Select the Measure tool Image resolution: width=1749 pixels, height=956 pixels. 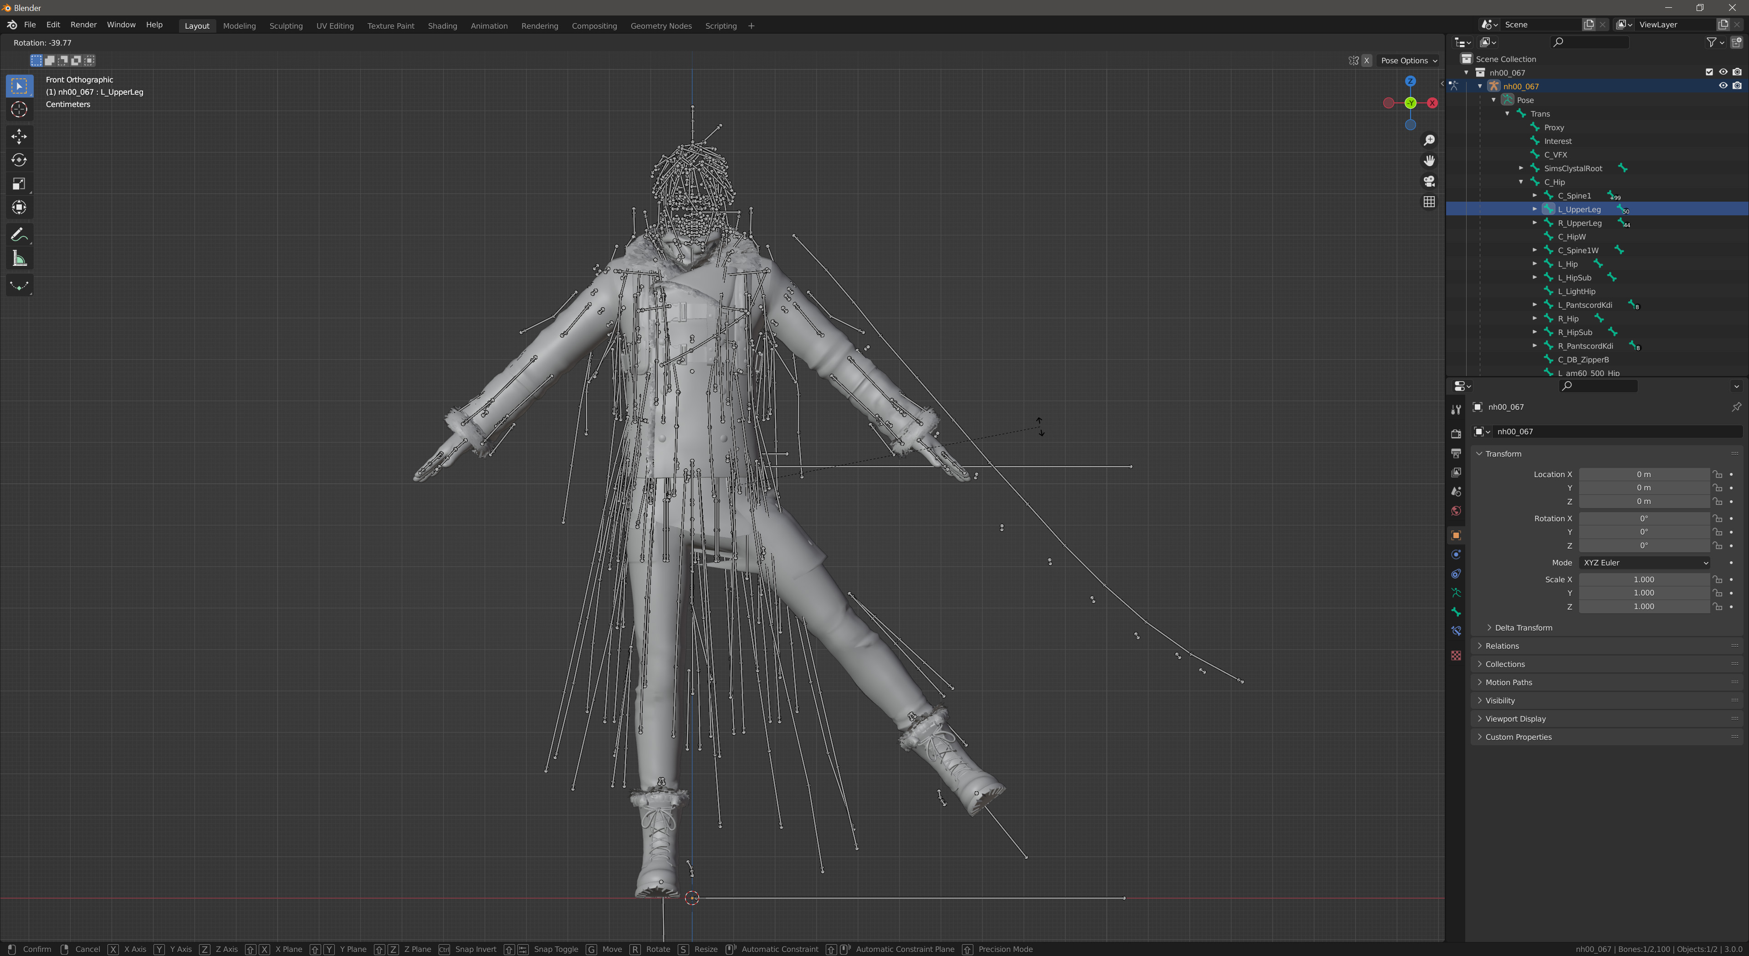[x=19, y=259]
